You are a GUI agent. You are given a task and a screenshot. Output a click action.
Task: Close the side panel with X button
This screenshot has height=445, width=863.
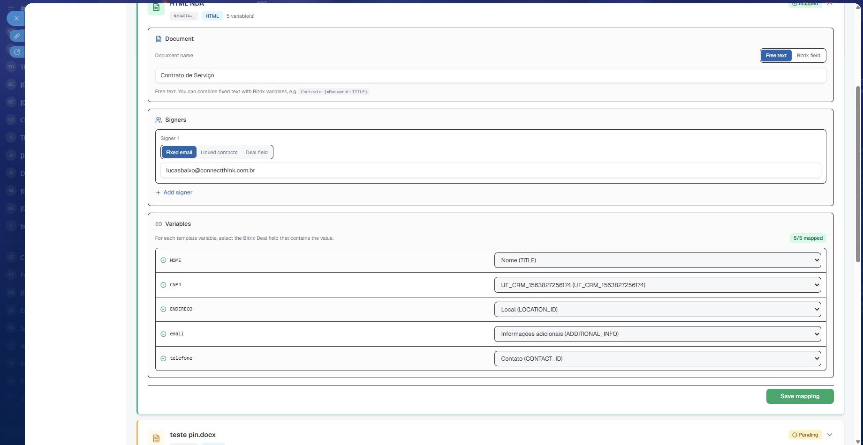pyautogui.click(x=16, y=18)
